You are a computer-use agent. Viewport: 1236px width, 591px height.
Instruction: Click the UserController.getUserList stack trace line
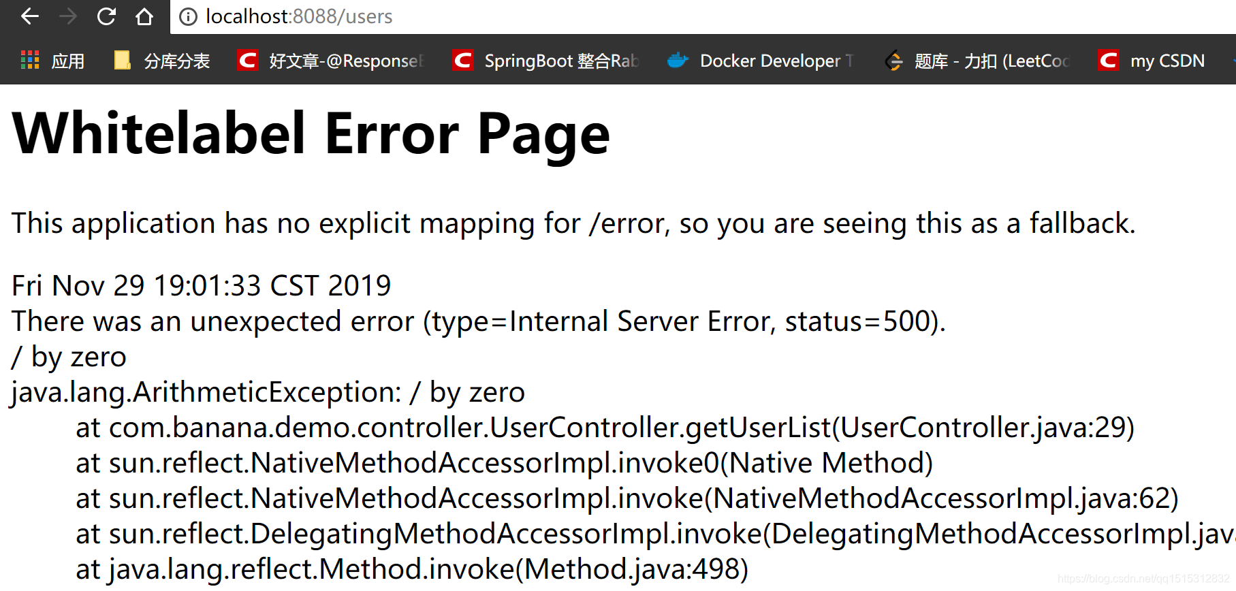(605, 428)
